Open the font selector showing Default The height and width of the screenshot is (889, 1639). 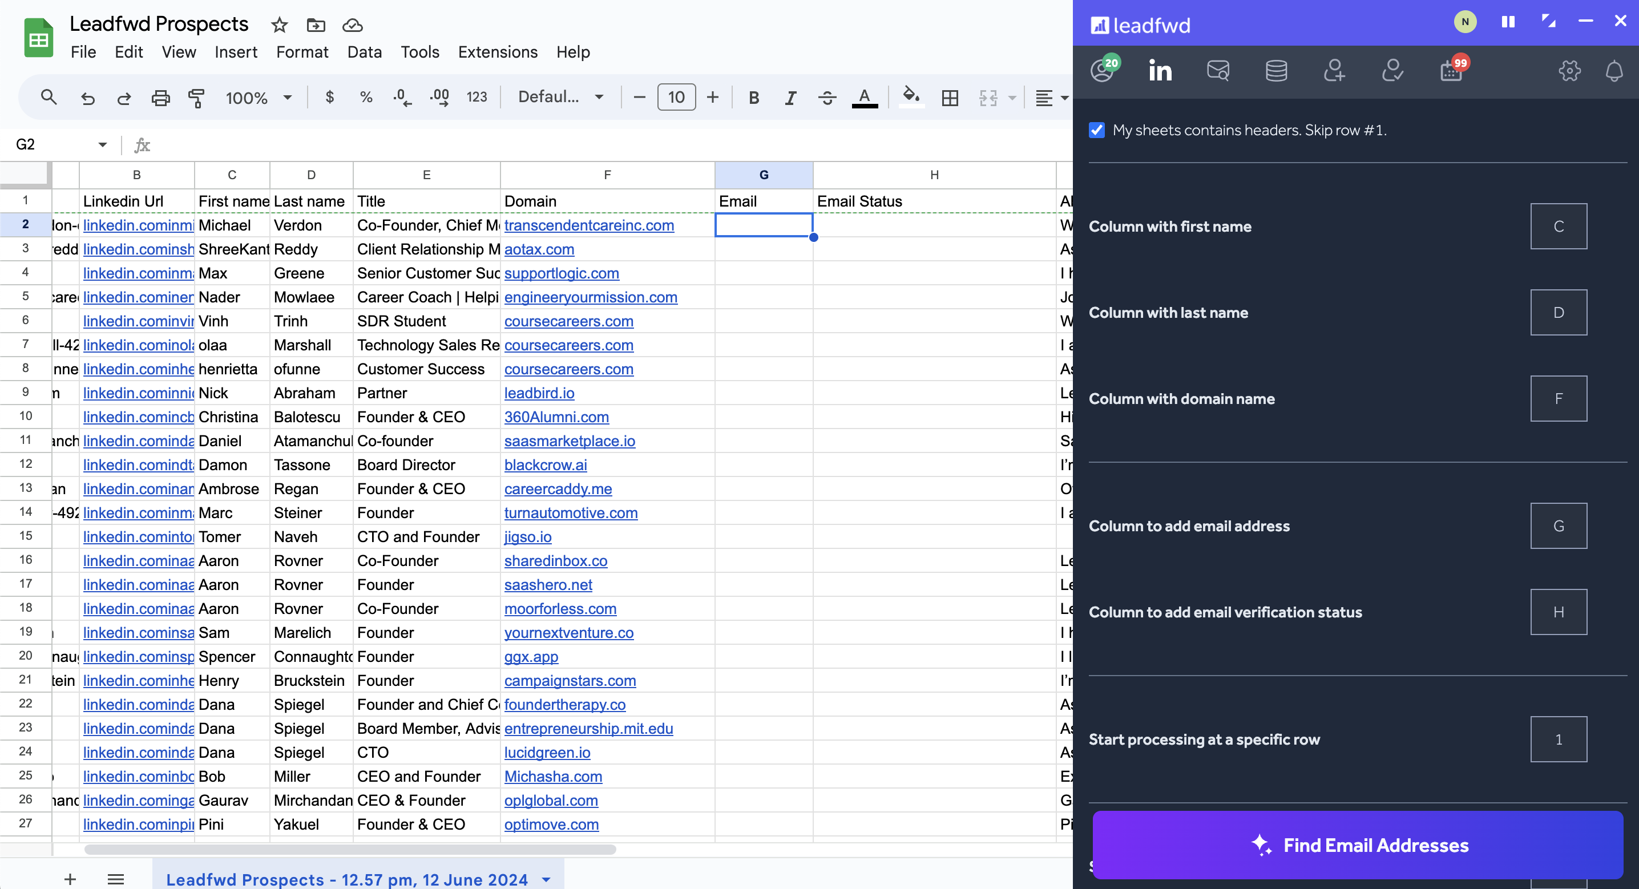click(559, 97)
